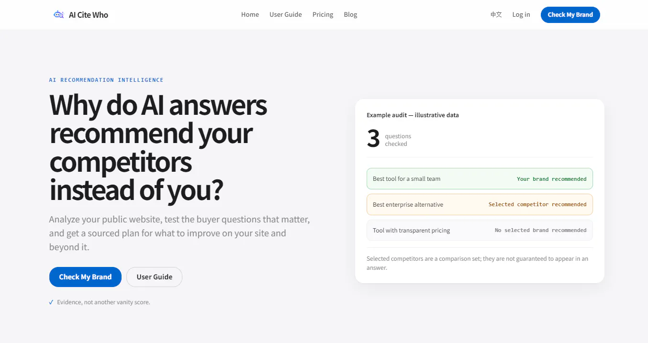Select the 'Best enterprise alternative' row
648x343 pixels.
tap(480, 205)
